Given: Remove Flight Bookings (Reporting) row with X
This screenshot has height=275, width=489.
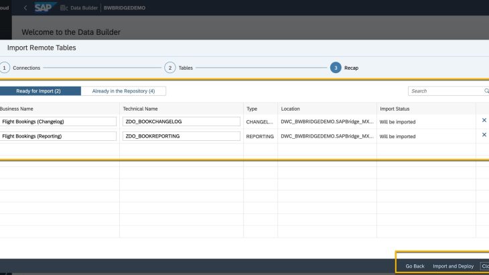Looking at the screenshot, I should pyautogui.click(x=484, y=135).
